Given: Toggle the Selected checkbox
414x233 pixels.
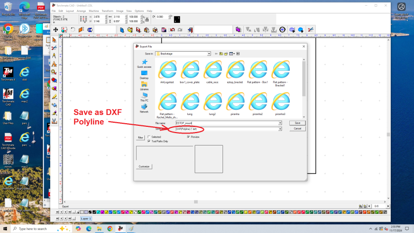Looking at the screenshot, I should pyautogui.click(x=149, y=137).
